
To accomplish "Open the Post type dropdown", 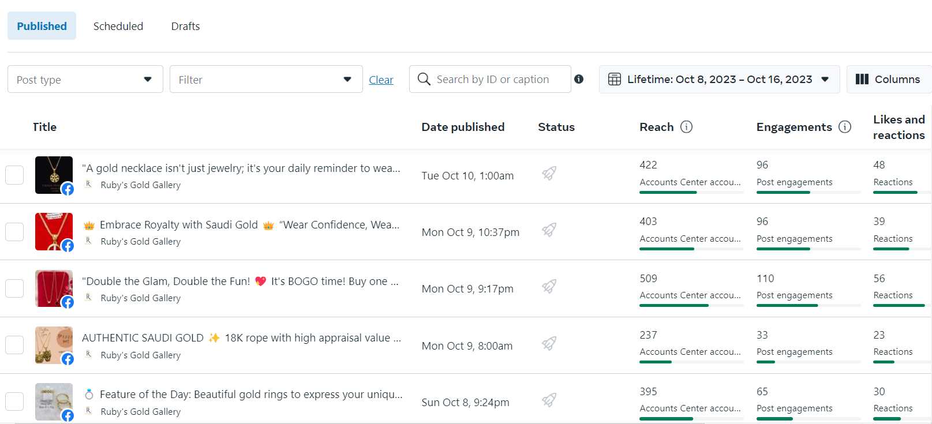I will [x=85, y=80].
